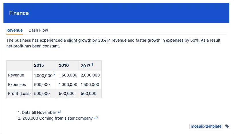
Task: Select 2017 Profit (Loss) cell
Action: pyautogui.click(x=90, y=93)
